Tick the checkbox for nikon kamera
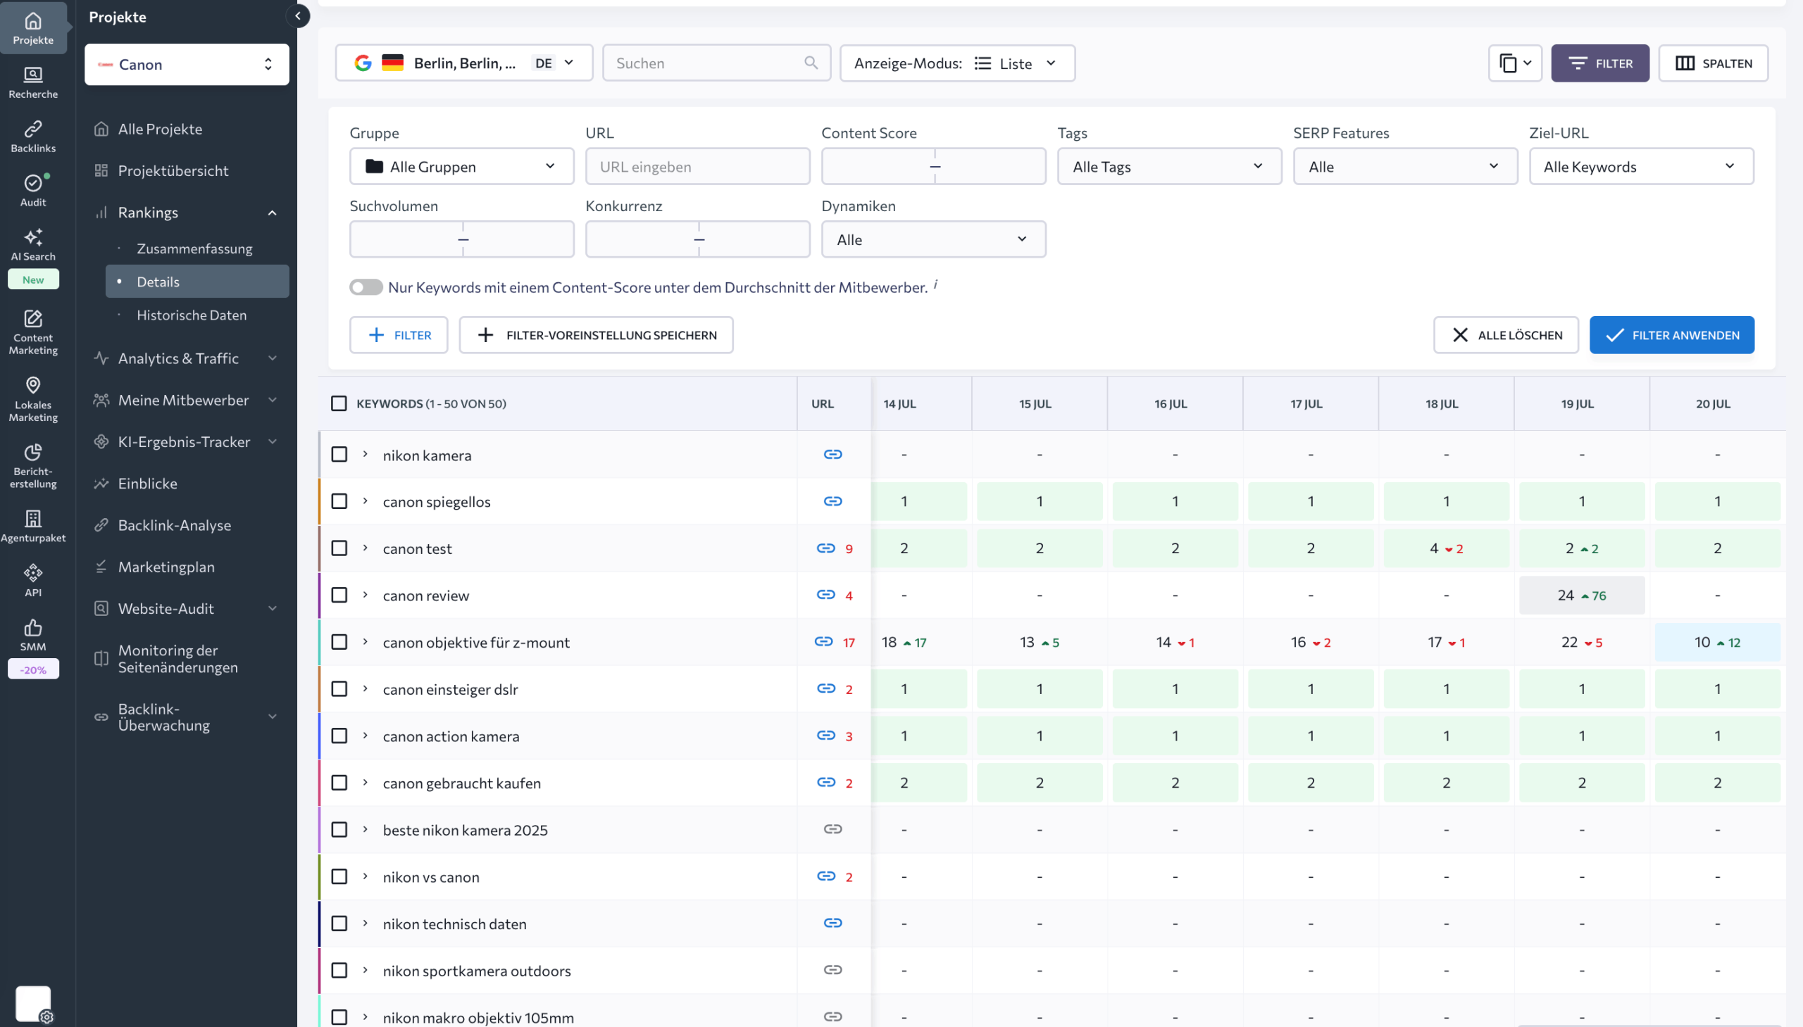 click(339, 454)
